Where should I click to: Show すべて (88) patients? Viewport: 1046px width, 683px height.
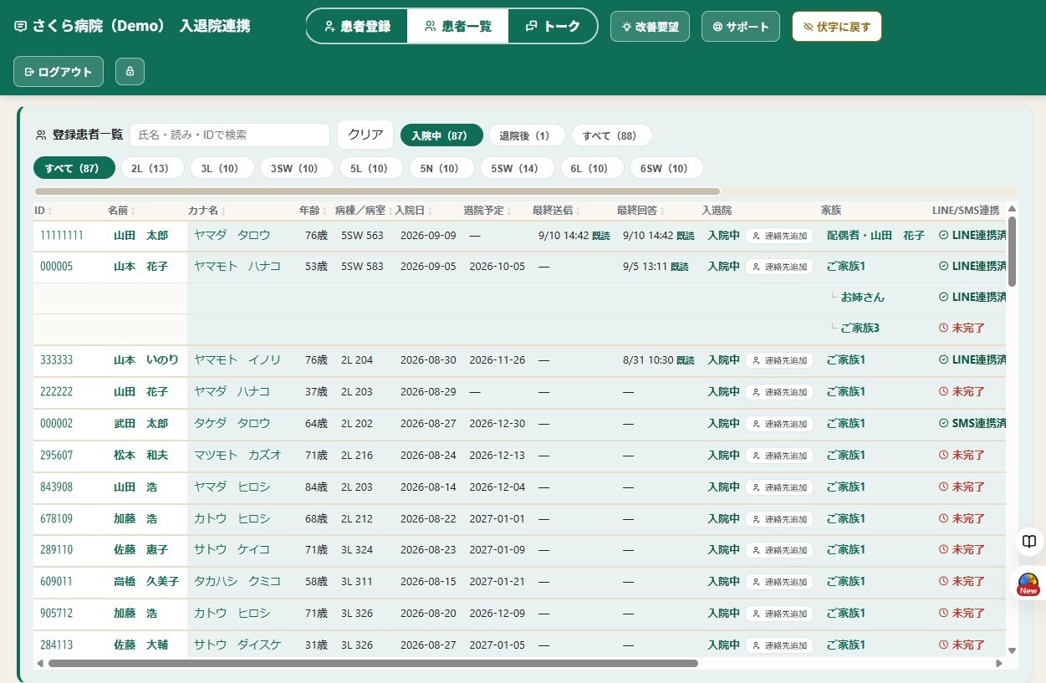[x=611, y=135]
